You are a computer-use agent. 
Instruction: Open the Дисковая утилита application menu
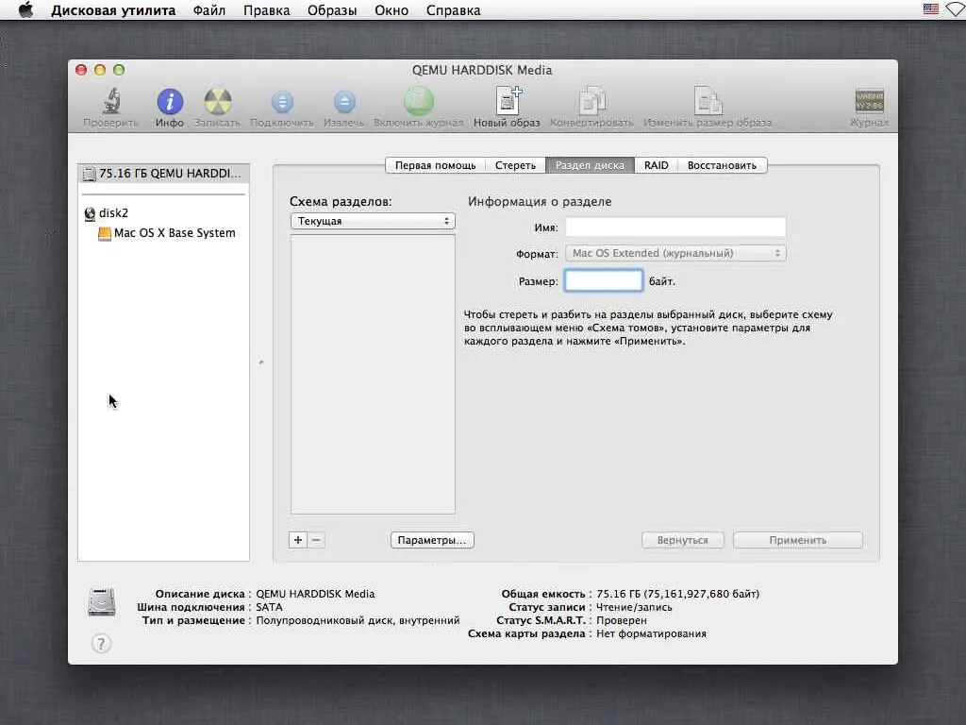113,10
